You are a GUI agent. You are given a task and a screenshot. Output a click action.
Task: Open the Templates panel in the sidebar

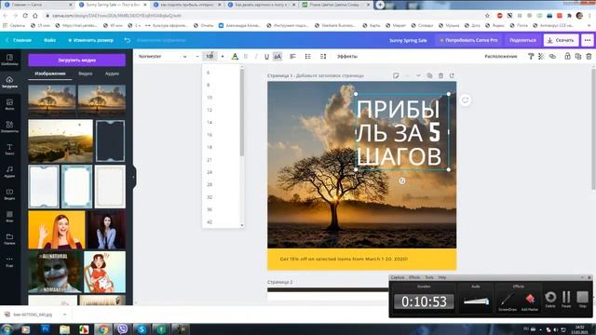pyautogui.click(x=9, y=60)
